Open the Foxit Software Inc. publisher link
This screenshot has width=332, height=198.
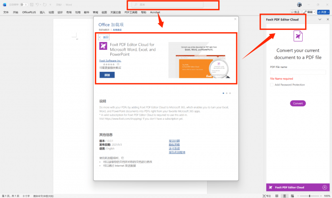point(110,61)
